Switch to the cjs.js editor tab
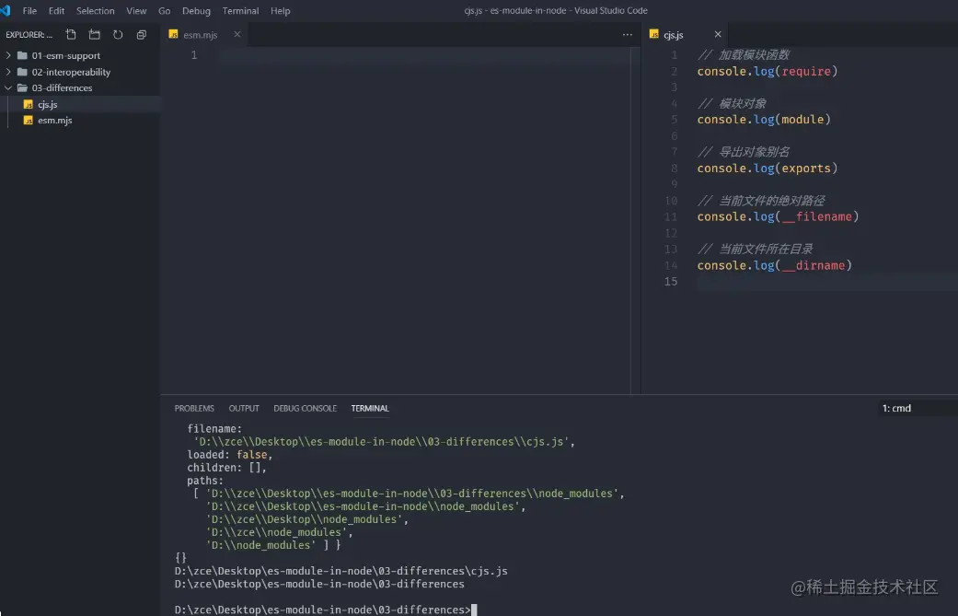This screenshot has width=958, height=616. click(x=674, y=35)
